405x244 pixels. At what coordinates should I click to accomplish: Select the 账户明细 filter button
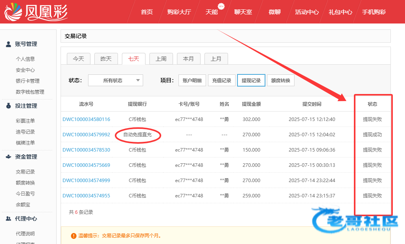point(192,80)
